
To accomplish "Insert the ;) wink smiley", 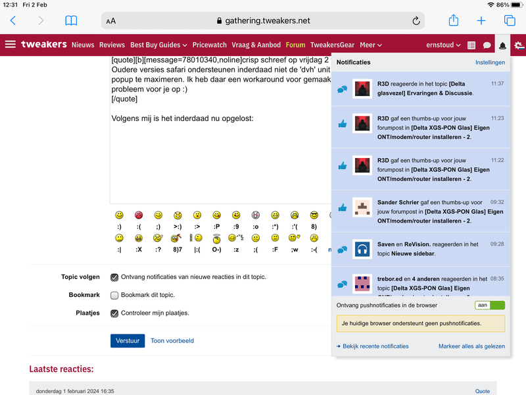I will tap(158, 215).
